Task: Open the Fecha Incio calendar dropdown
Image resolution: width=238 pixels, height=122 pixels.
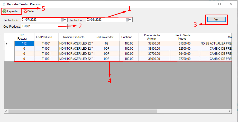Action: coord(63,20)
